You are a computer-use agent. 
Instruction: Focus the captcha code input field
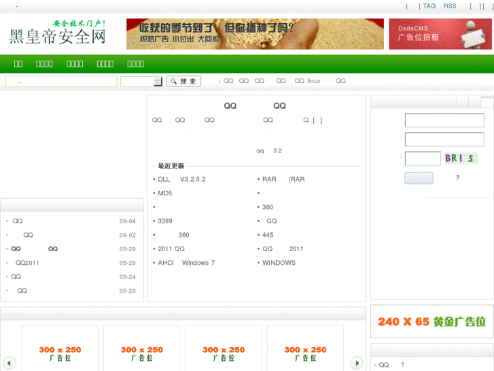pyautogui.click(x=423, y=158)
